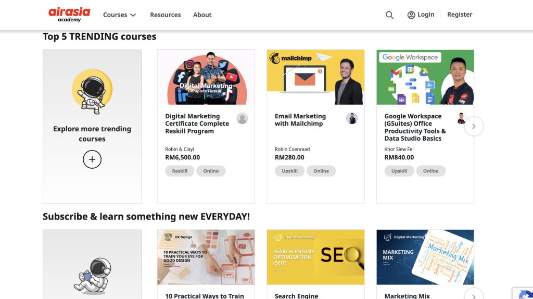Screen dimensions: 533x299
Task: Click the Reskill tag on the Digital Marketing card
Action: coord(180,171)
